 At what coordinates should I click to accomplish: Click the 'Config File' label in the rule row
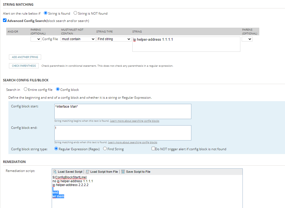pyautogui.click(x=50, y=39)
